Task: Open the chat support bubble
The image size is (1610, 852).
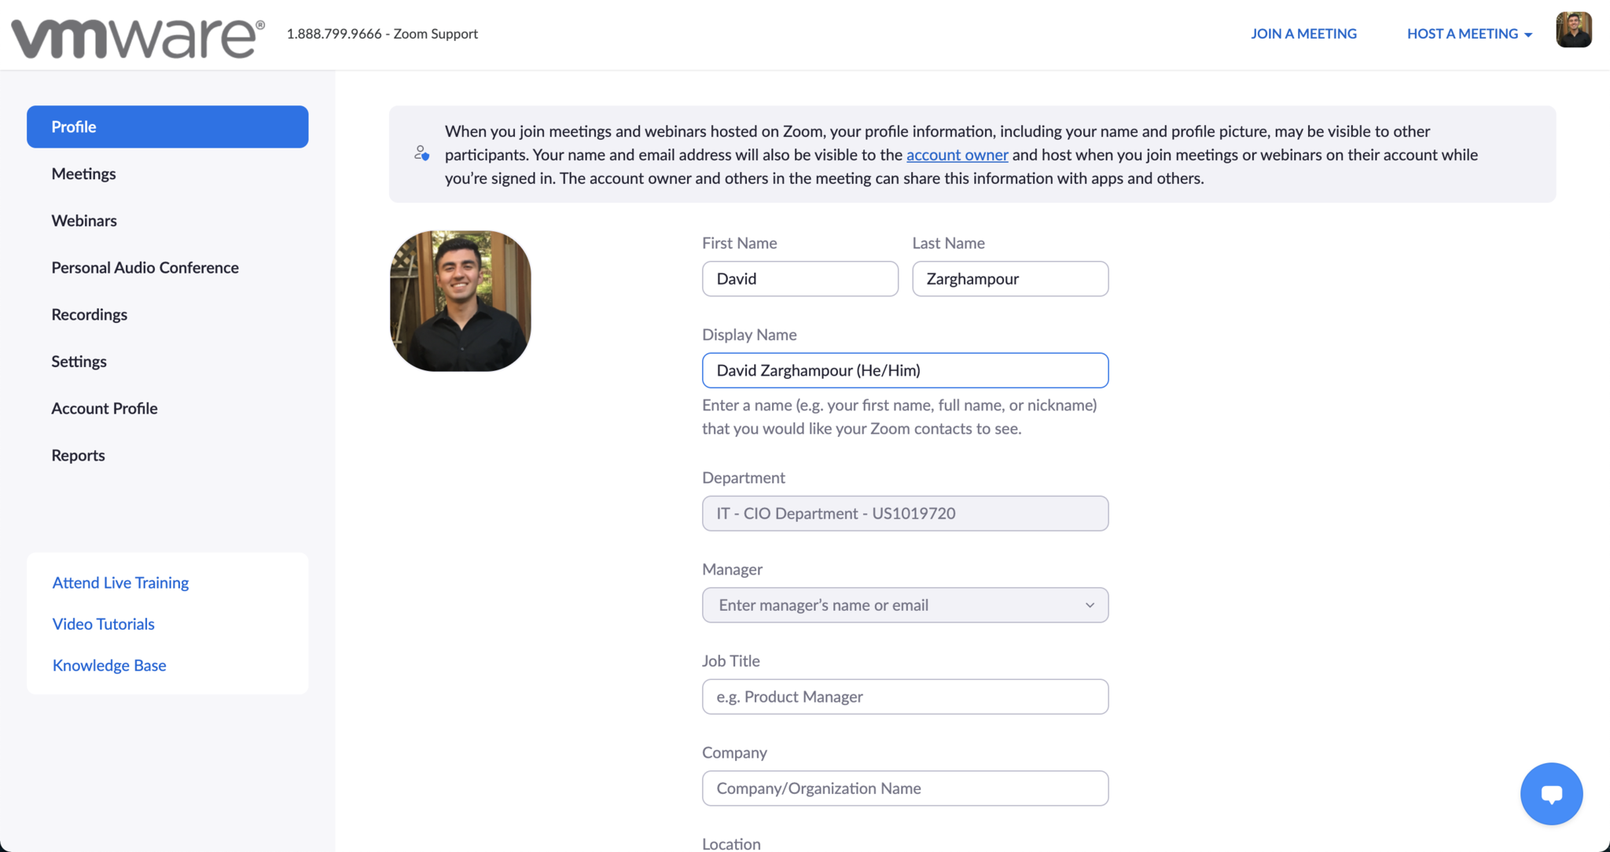Action: [x=1551, y=793]
